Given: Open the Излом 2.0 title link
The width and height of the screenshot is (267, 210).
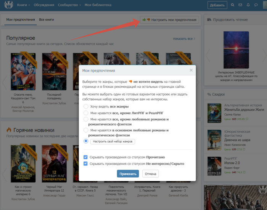Looking at the screenshot, I should pos(232,163).
